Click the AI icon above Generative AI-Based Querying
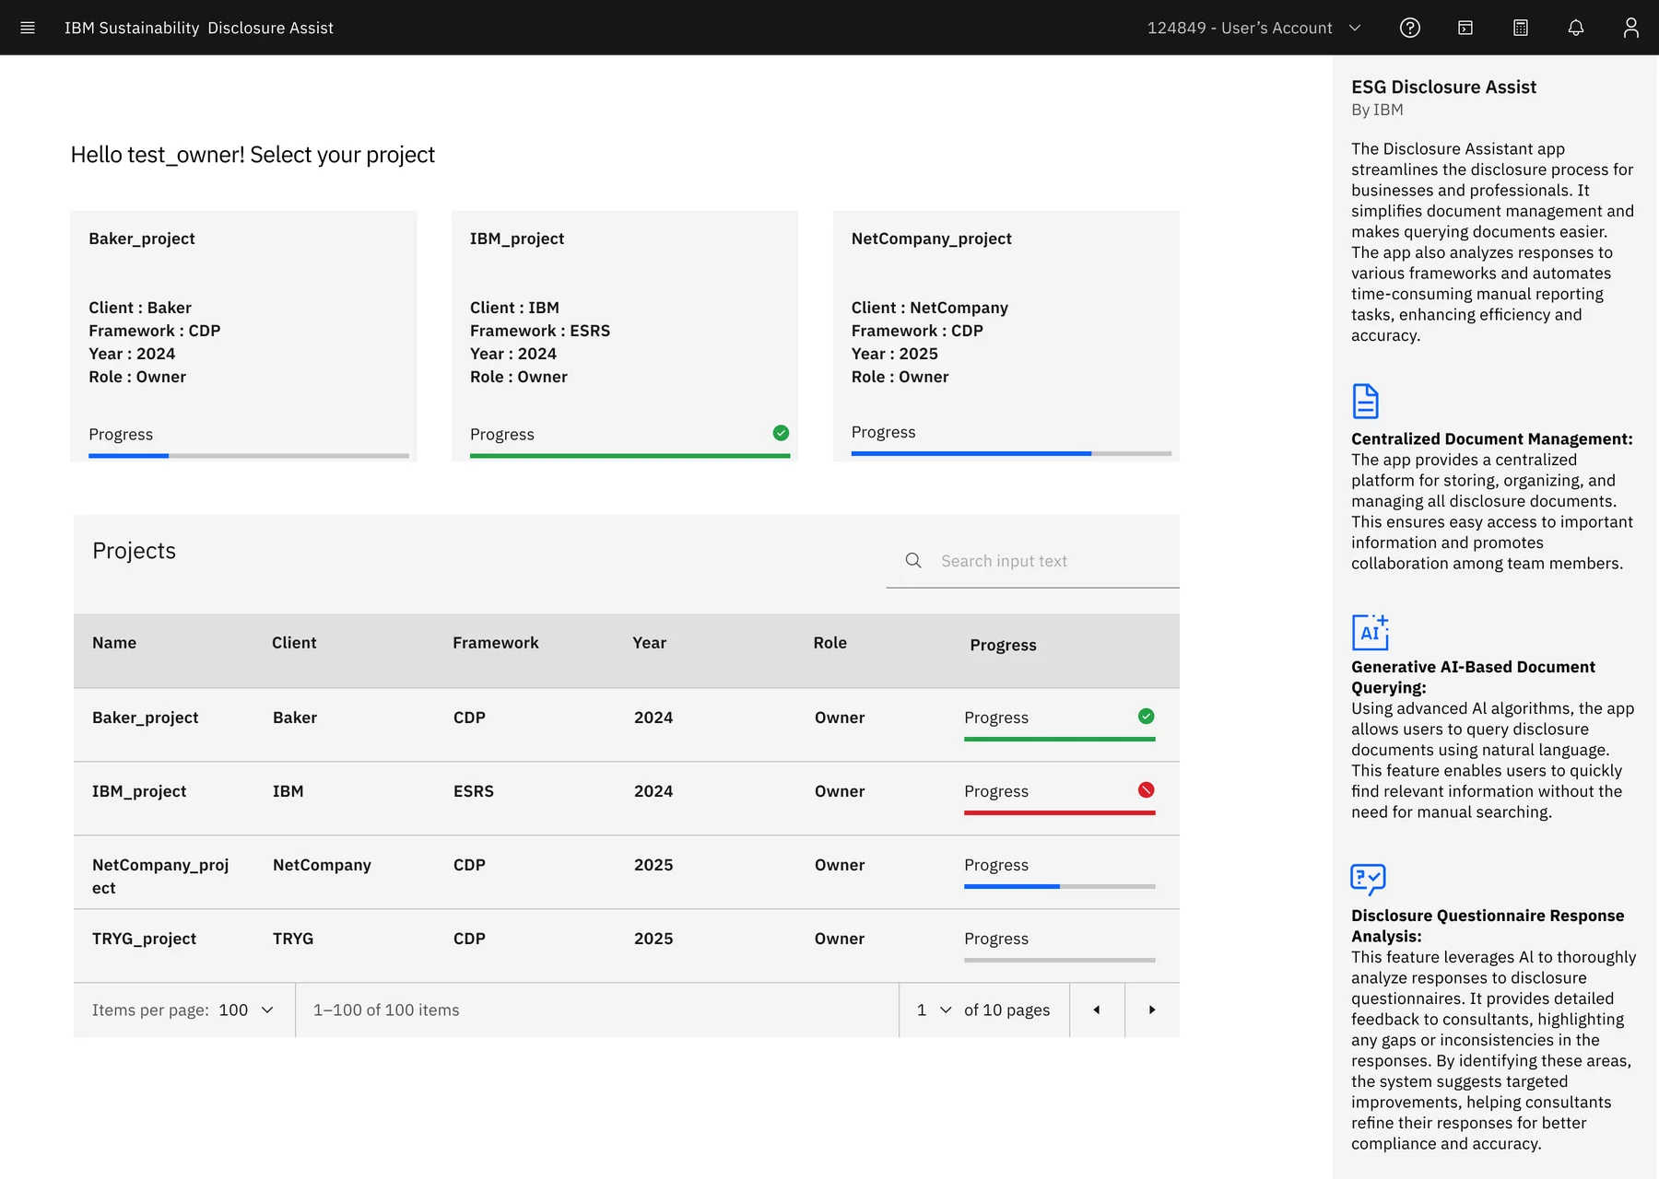This screenshot has height=1179, width=1659. [x=1371, y=632]
